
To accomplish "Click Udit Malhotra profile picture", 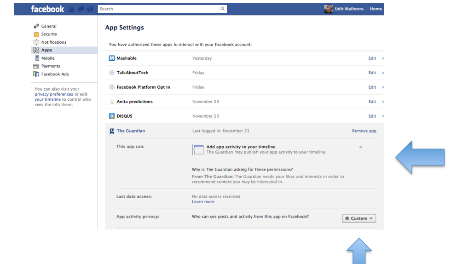I will [328, 9].
